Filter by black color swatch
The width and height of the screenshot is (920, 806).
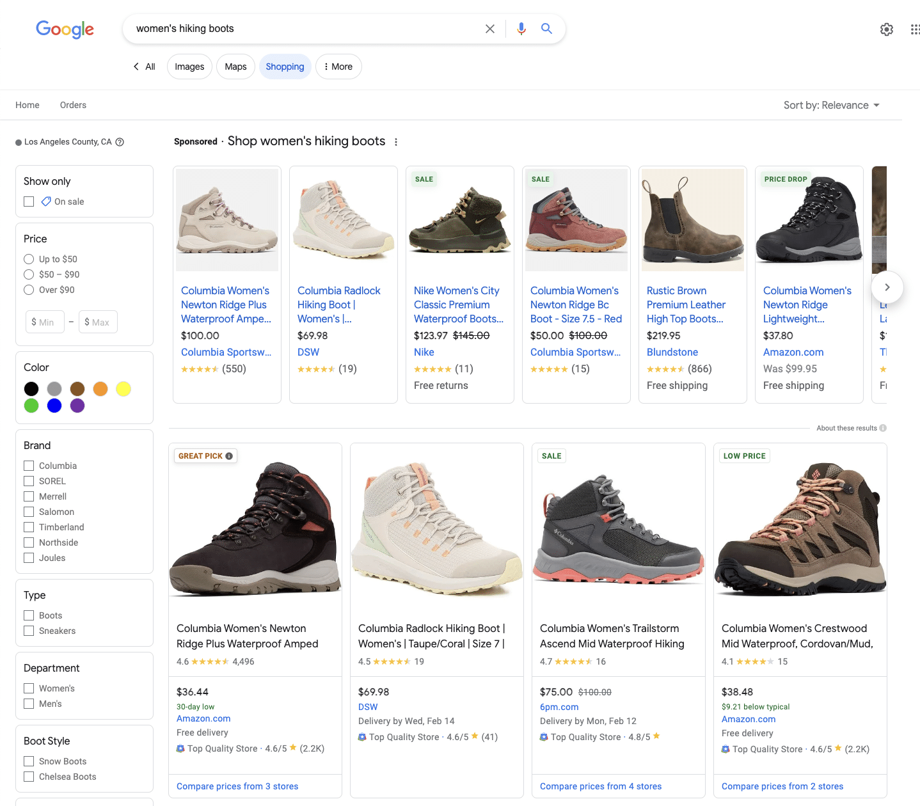click(x=31, y=389)
